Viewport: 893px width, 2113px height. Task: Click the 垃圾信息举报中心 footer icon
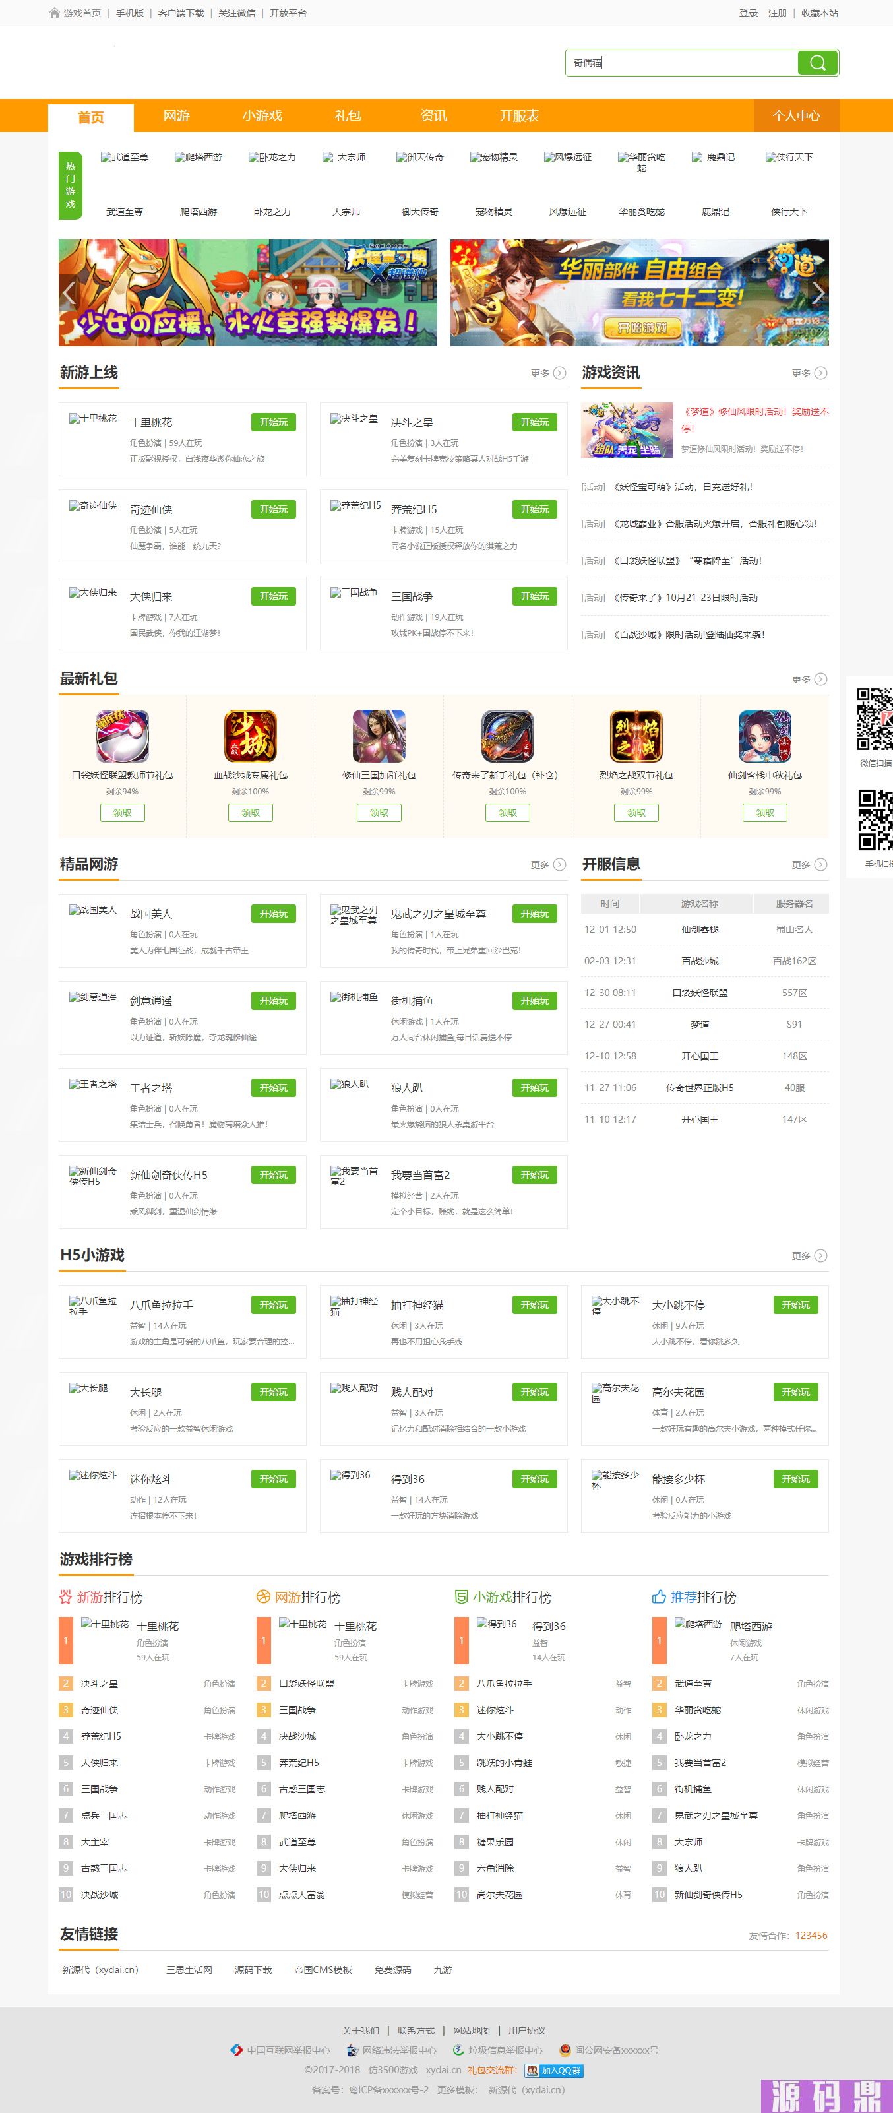pos(458,2050)
